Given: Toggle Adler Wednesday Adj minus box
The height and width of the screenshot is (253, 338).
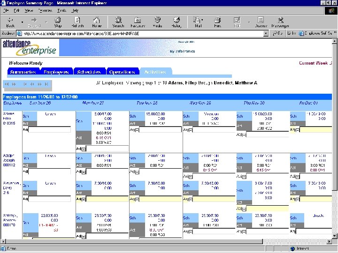Looking at the screenshot, I should pyautogui.click(x=191, y=177).
